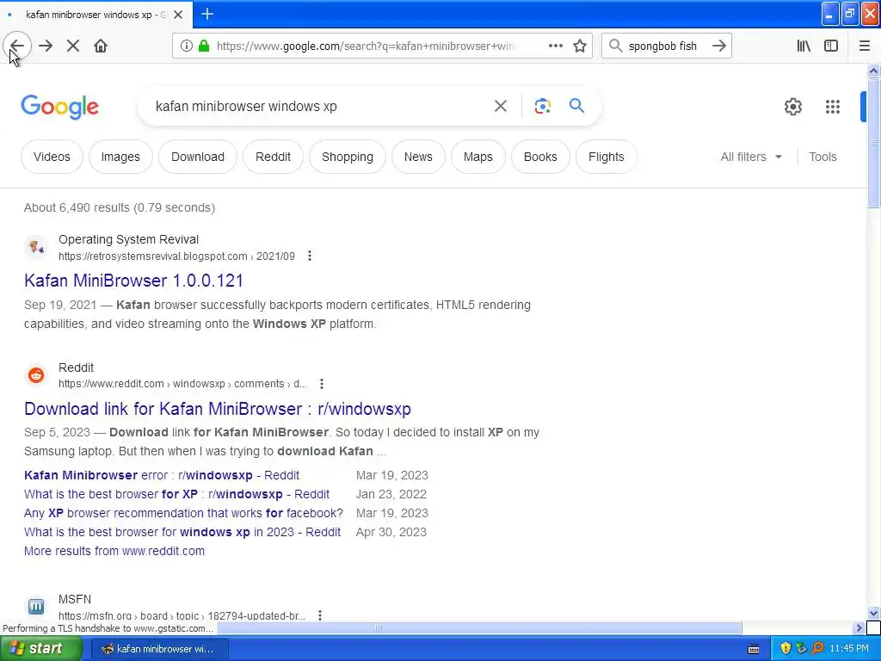Open the Google apps grid
The image size is (881, 661).
tap(833, 107)
